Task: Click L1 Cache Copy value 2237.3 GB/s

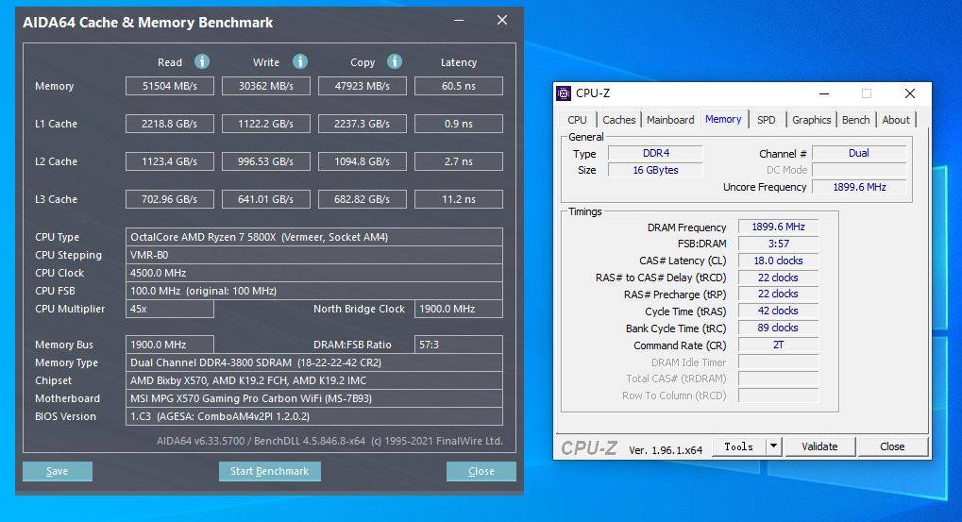Action: [362, 124]
